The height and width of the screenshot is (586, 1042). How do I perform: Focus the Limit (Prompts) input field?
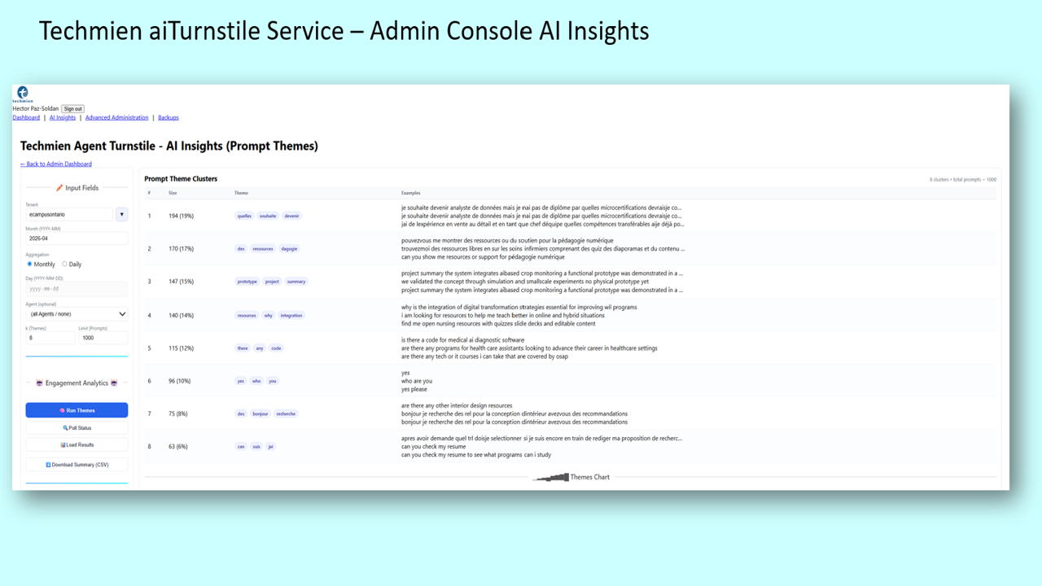103,338
